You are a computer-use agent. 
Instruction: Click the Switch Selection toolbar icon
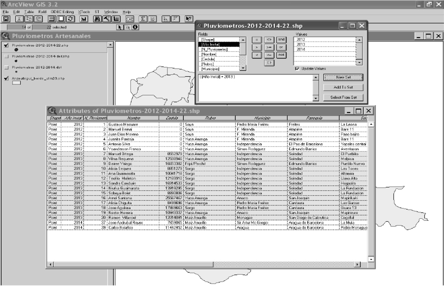[71, 19]
